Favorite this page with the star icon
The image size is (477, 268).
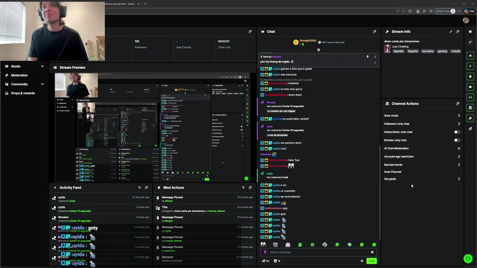[403, 11]
